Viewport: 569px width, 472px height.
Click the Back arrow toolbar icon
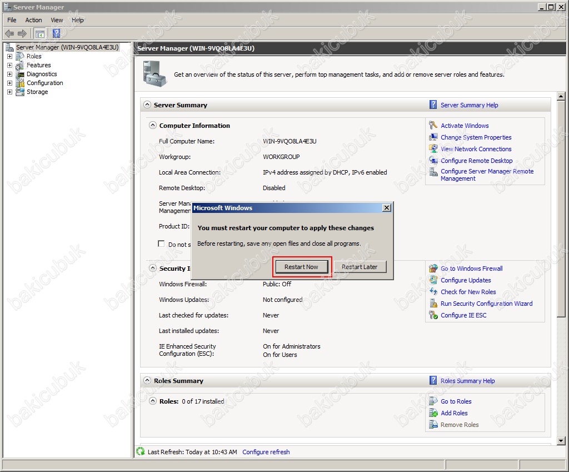coord(9,34)
